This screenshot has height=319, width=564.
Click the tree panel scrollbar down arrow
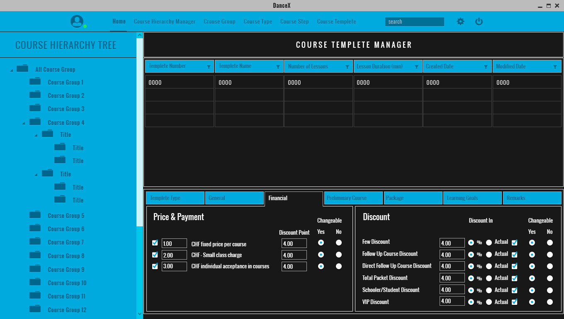coord(140,314)
